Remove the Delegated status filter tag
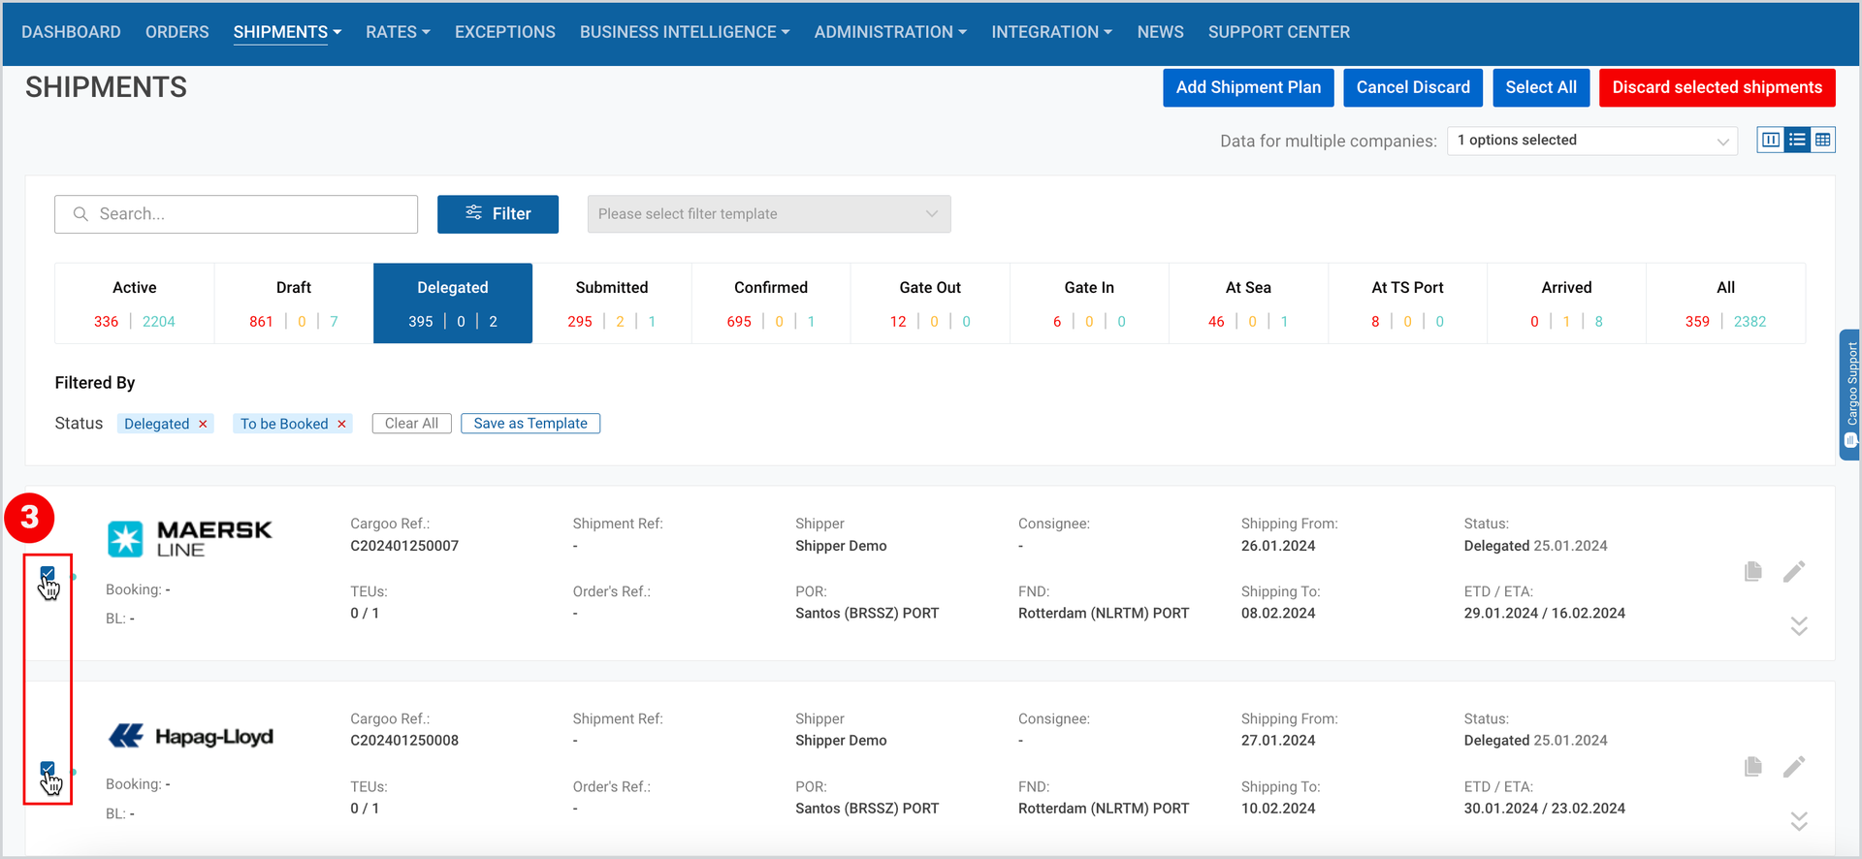Viewport: 1862px width, 859px height. point(203,424)
